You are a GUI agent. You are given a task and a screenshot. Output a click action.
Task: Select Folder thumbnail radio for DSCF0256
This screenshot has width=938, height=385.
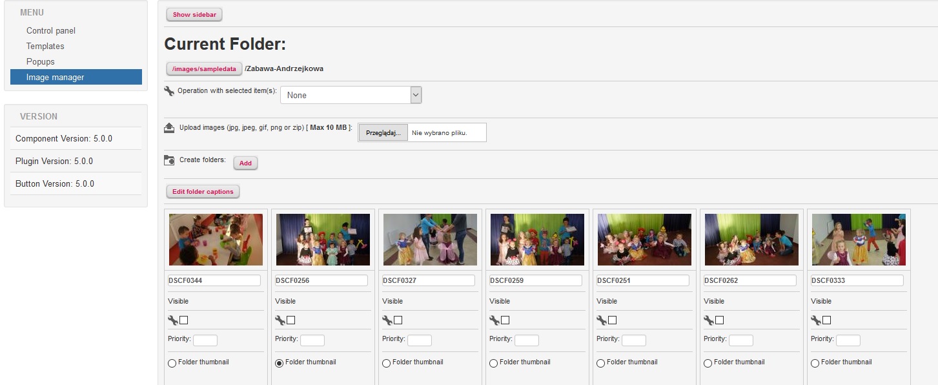click(x=279, y=363)
